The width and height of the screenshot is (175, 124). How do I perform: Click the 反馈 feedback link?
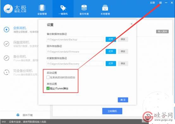point(152,3)
